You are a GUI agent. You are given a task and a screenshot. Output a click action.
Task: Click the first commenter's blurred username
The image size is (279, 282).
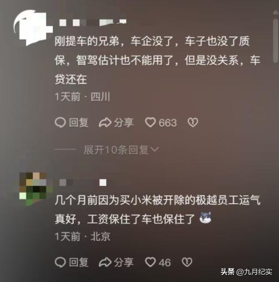click(x=93, y=22)
